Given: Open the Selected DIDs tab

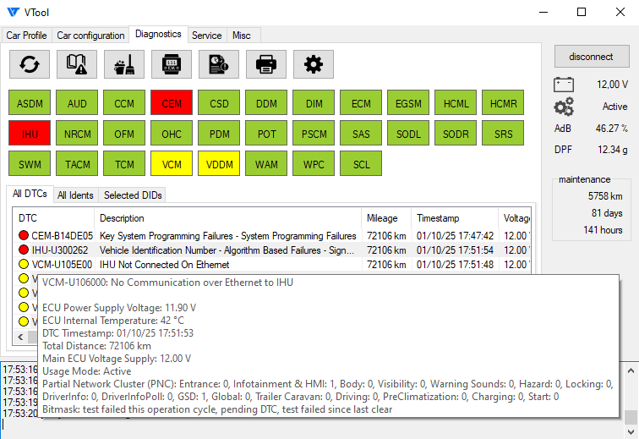Looking at the screenshot, I should (132, 195).
